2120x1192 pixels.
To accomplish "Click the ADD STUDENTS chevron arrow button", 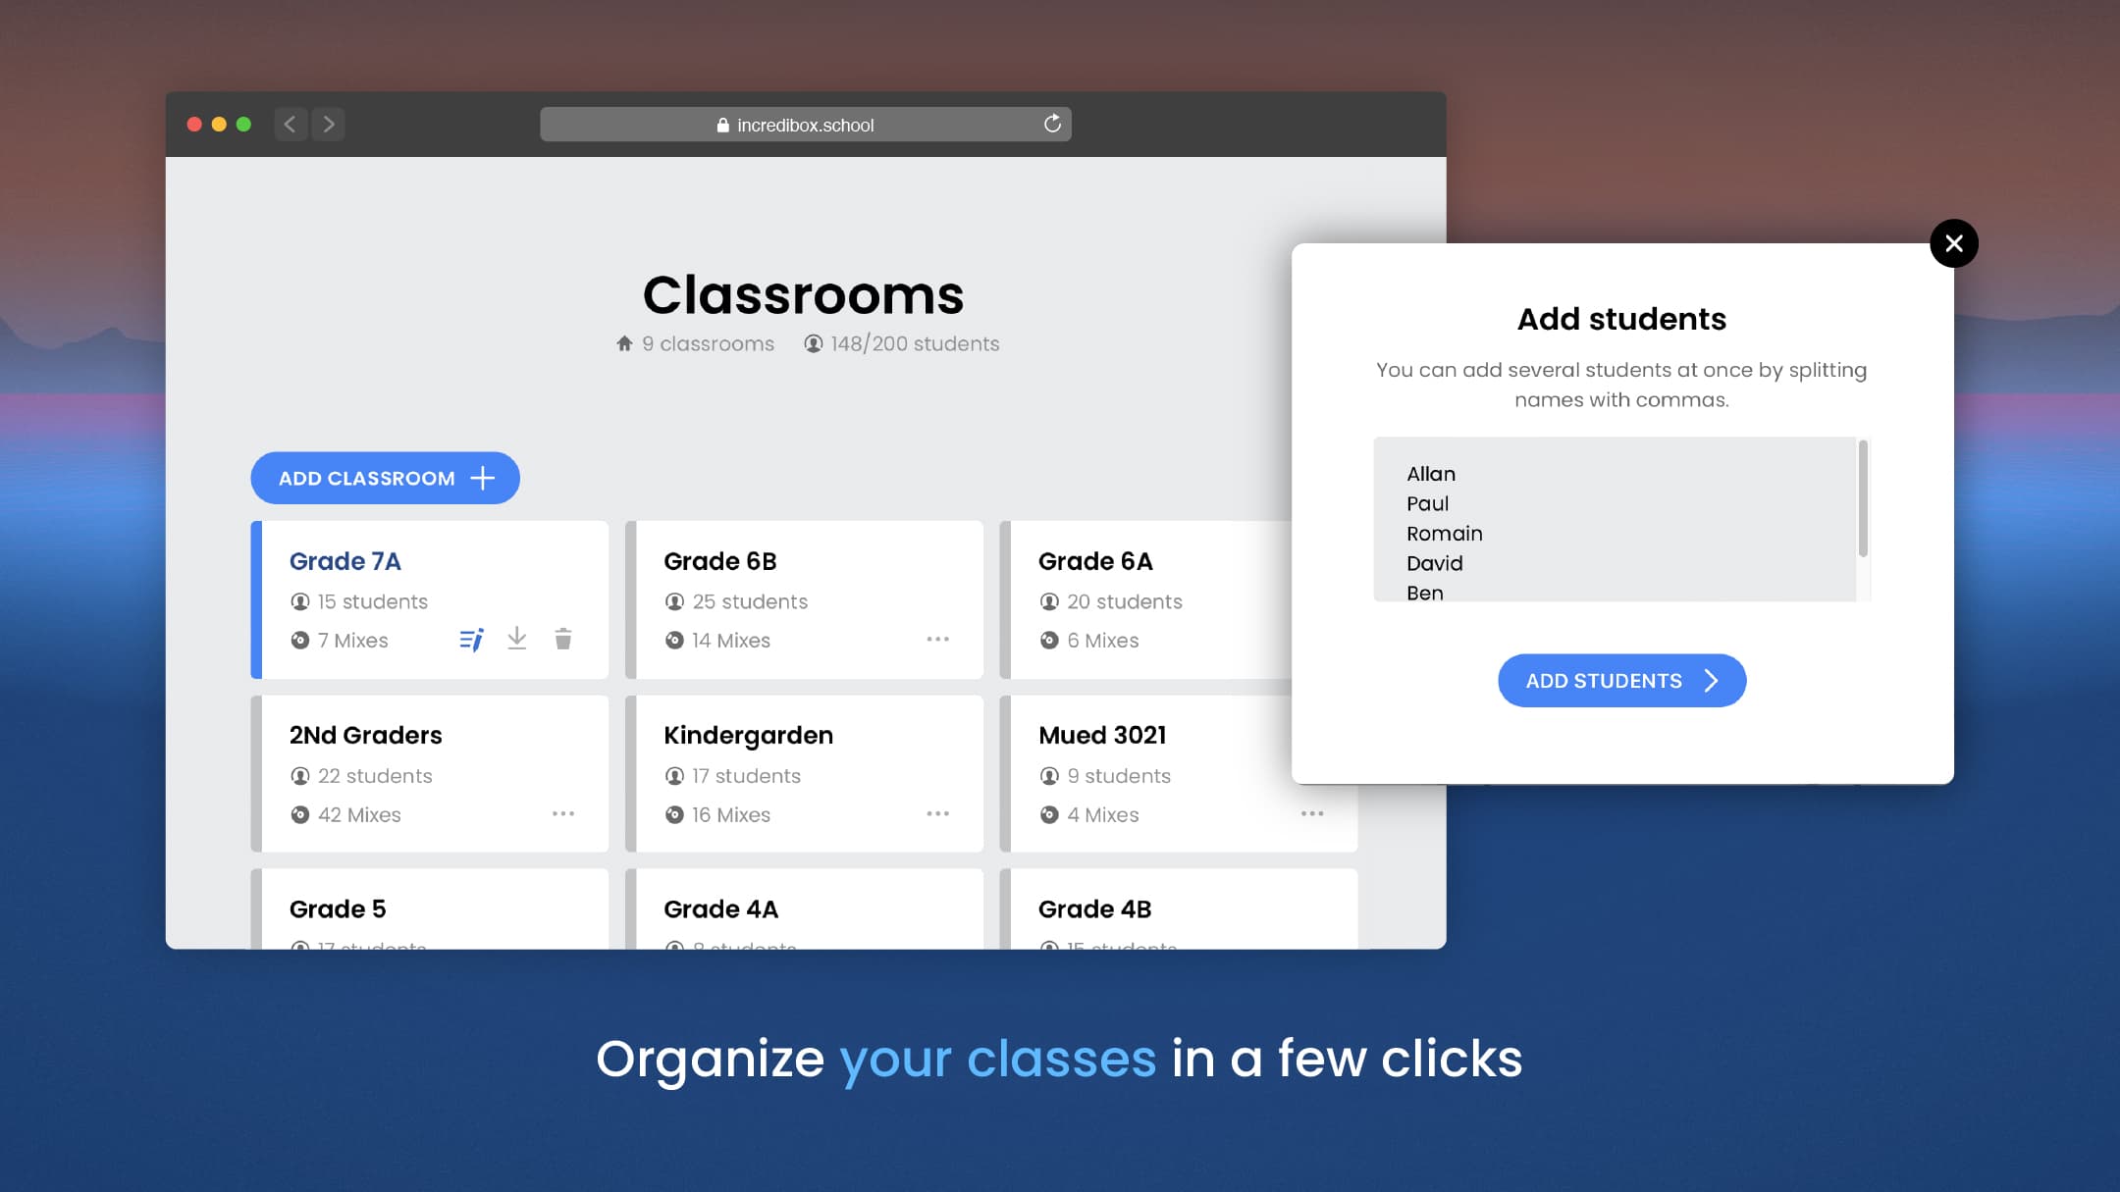I will click(x=1713, y=680).
